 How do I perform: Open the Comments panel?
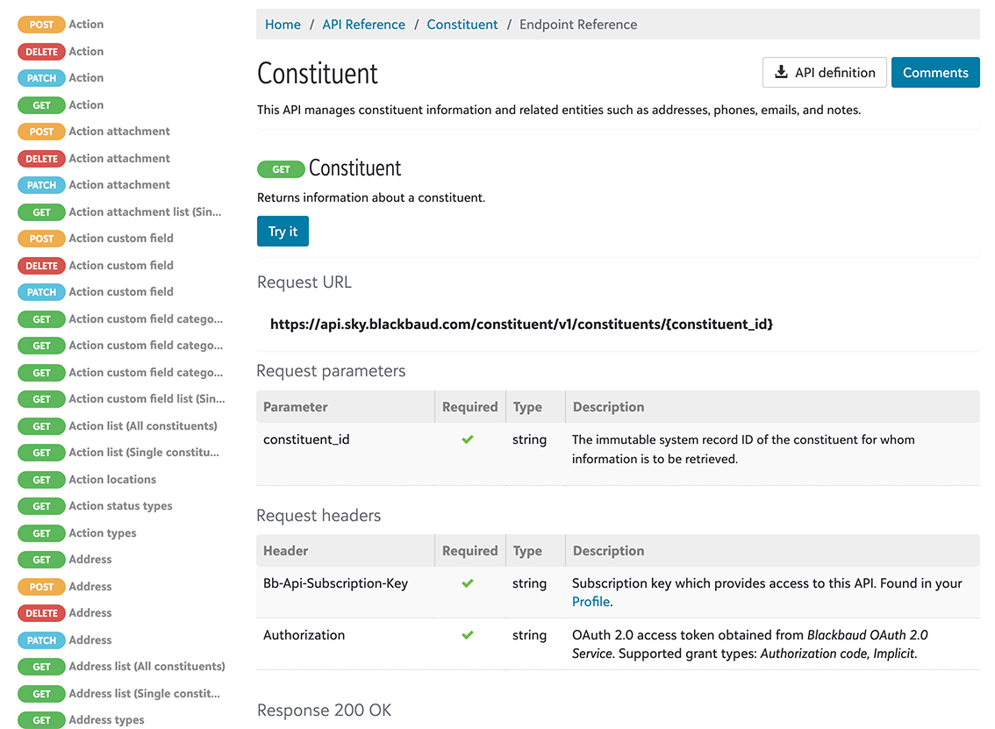pyautogui.click(x=935, y=73)
